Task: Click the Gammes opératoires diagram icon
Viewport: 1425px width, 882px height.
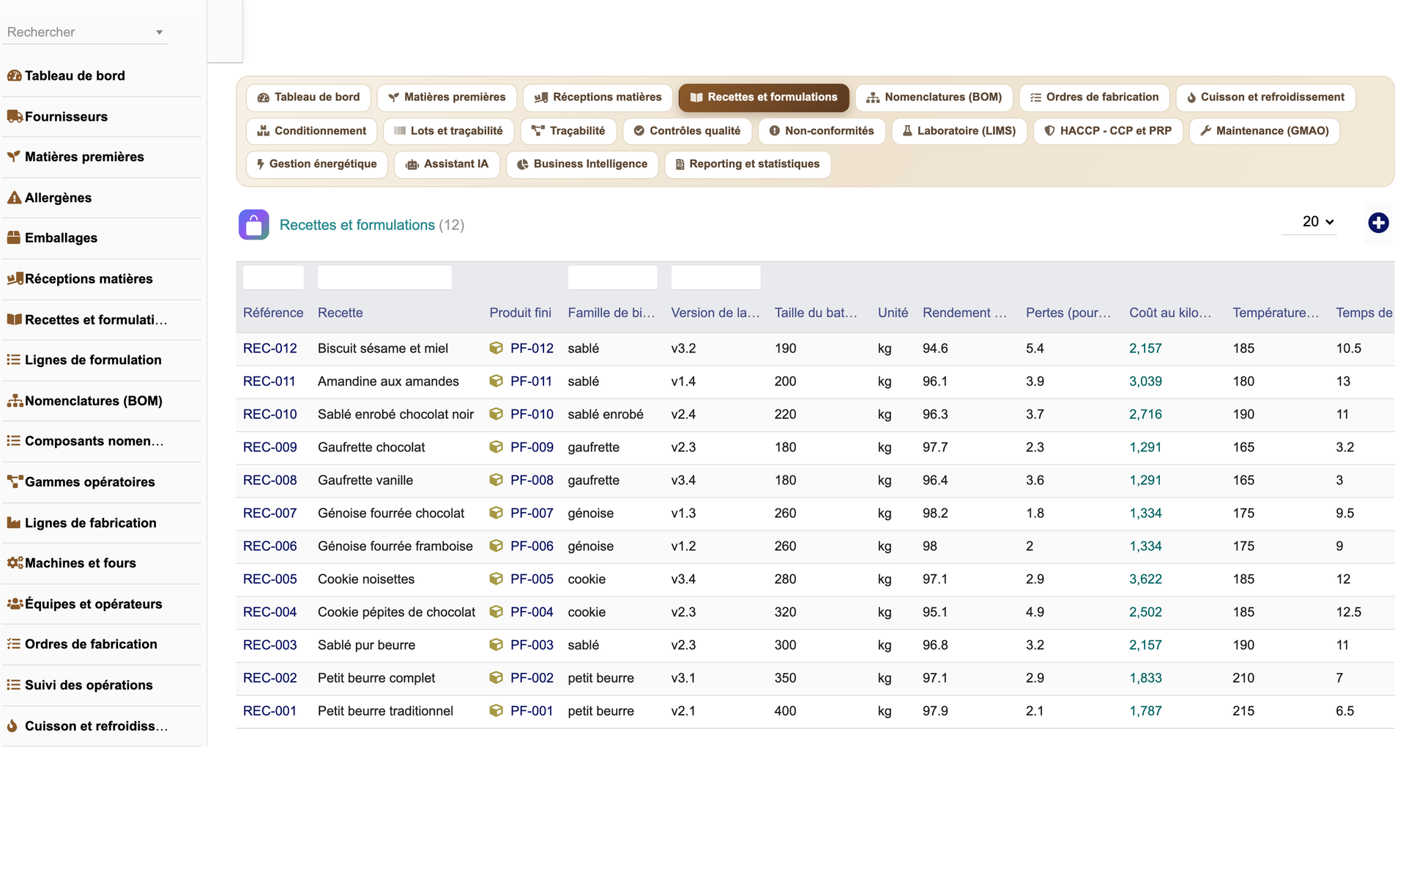Action: [14, 482]
